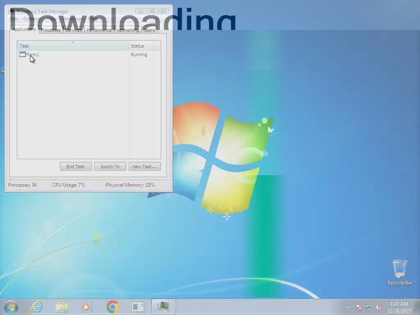Viewport: 420px width, 315px height.
Task: Open the File menu in Task Manager
Action: [x=14, y=19]
